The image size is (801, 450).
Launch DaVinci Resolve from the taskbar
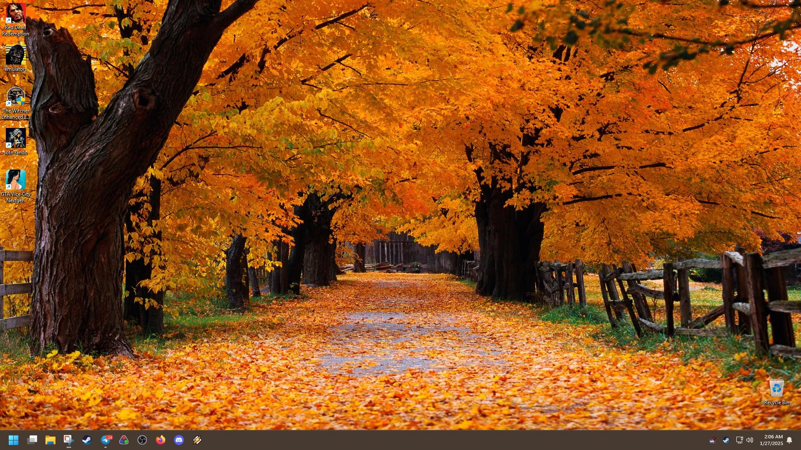point(124,440)
